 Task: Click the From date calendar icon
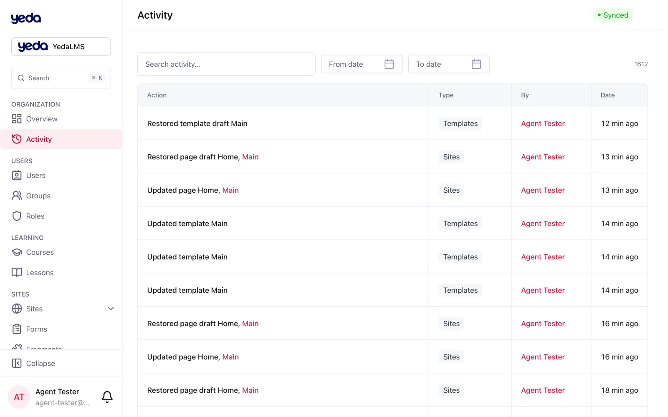coord(389,64)
